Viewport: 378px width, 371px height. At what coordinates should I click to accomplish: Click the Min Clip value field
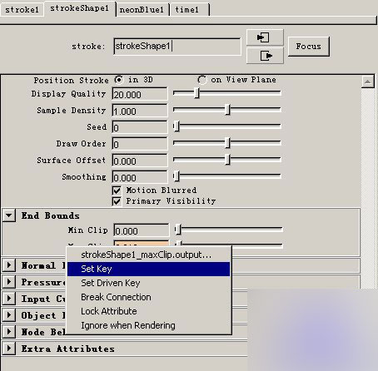(x=142, y=230)
